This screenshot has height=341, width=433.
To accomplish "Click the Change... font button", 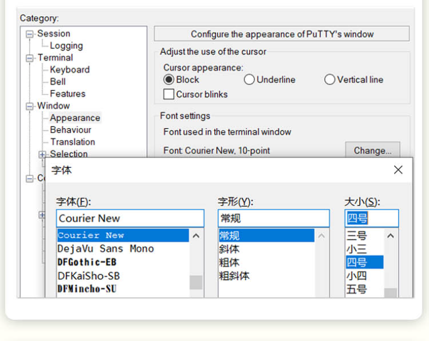I will (373, 150).
